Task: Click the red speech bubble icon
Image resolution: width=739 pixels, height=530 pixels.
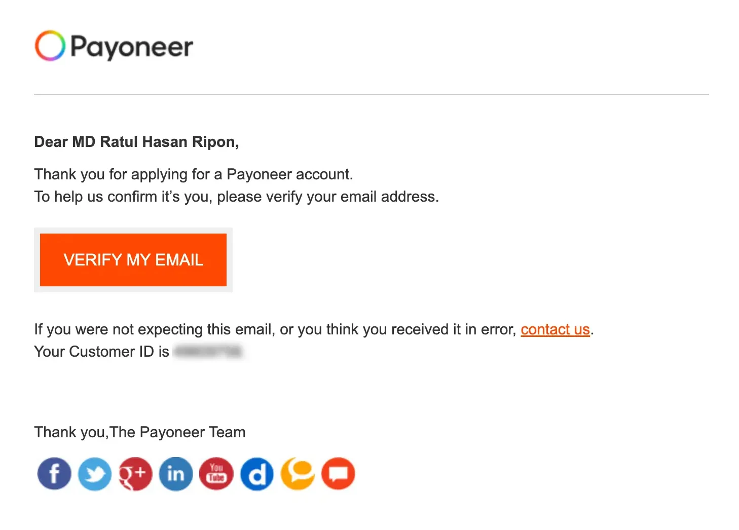Action: tap(338, 474)
